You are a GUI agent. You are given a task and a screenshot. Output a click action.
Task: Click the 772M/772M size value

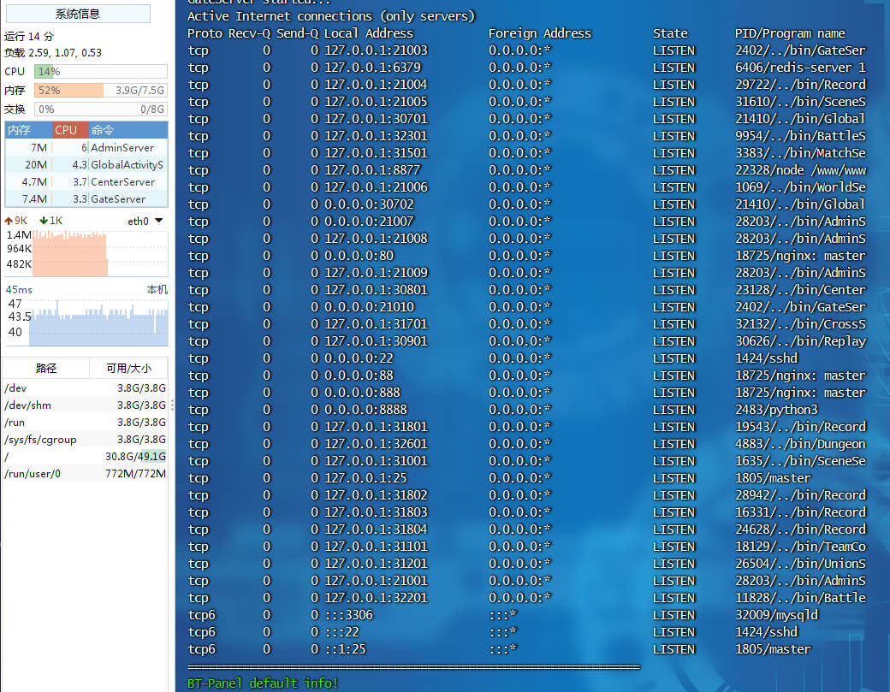click(x=136, y=473)
